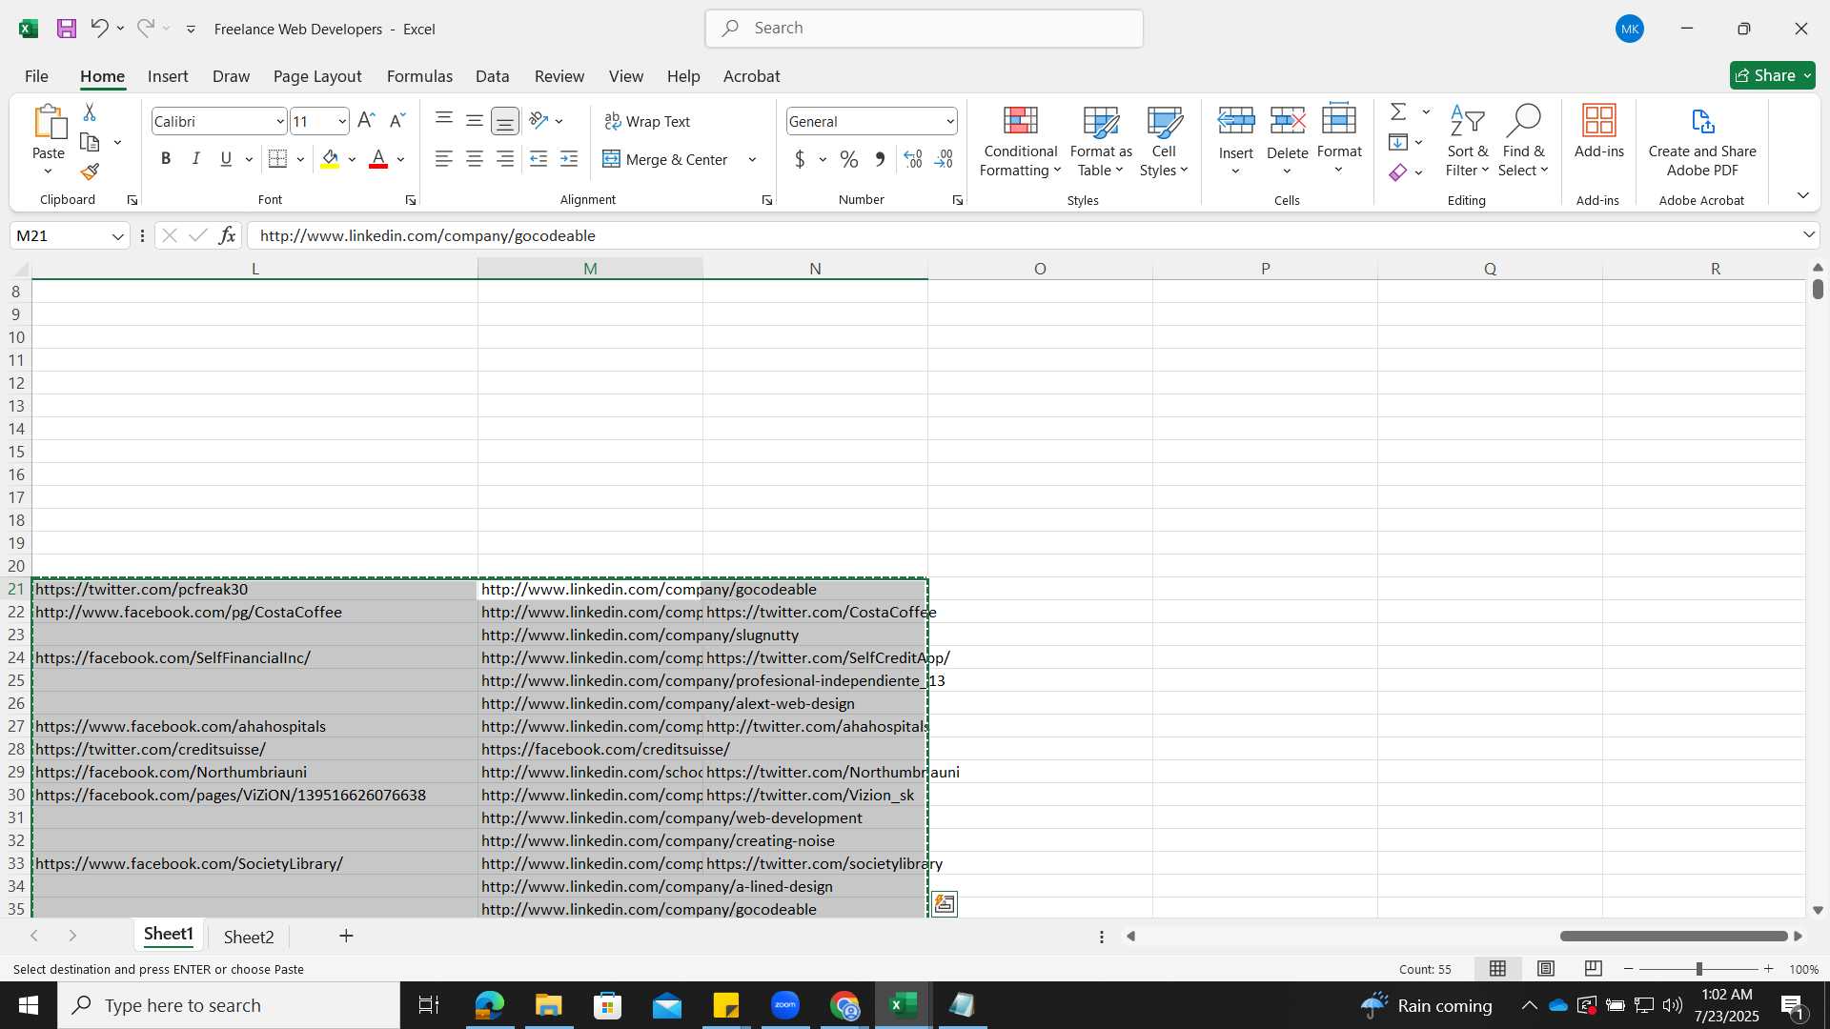Screen dimensions: 1830x1029
Task: Select cell with slugnutty LinkedIn URL
Action: tap(590, 635)
